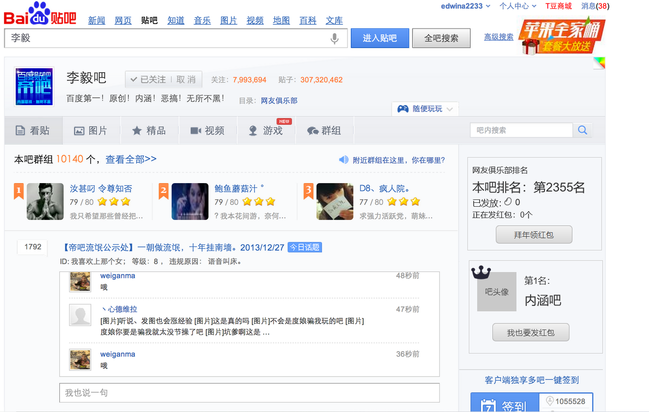This screenshot has height=412, width=649.
Task: Switch to the 精品 tab
Action: pos(149,131)
